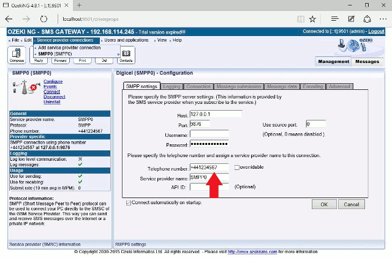Click the Reply toolbar button
392x258 pixels.
(39, 61)
